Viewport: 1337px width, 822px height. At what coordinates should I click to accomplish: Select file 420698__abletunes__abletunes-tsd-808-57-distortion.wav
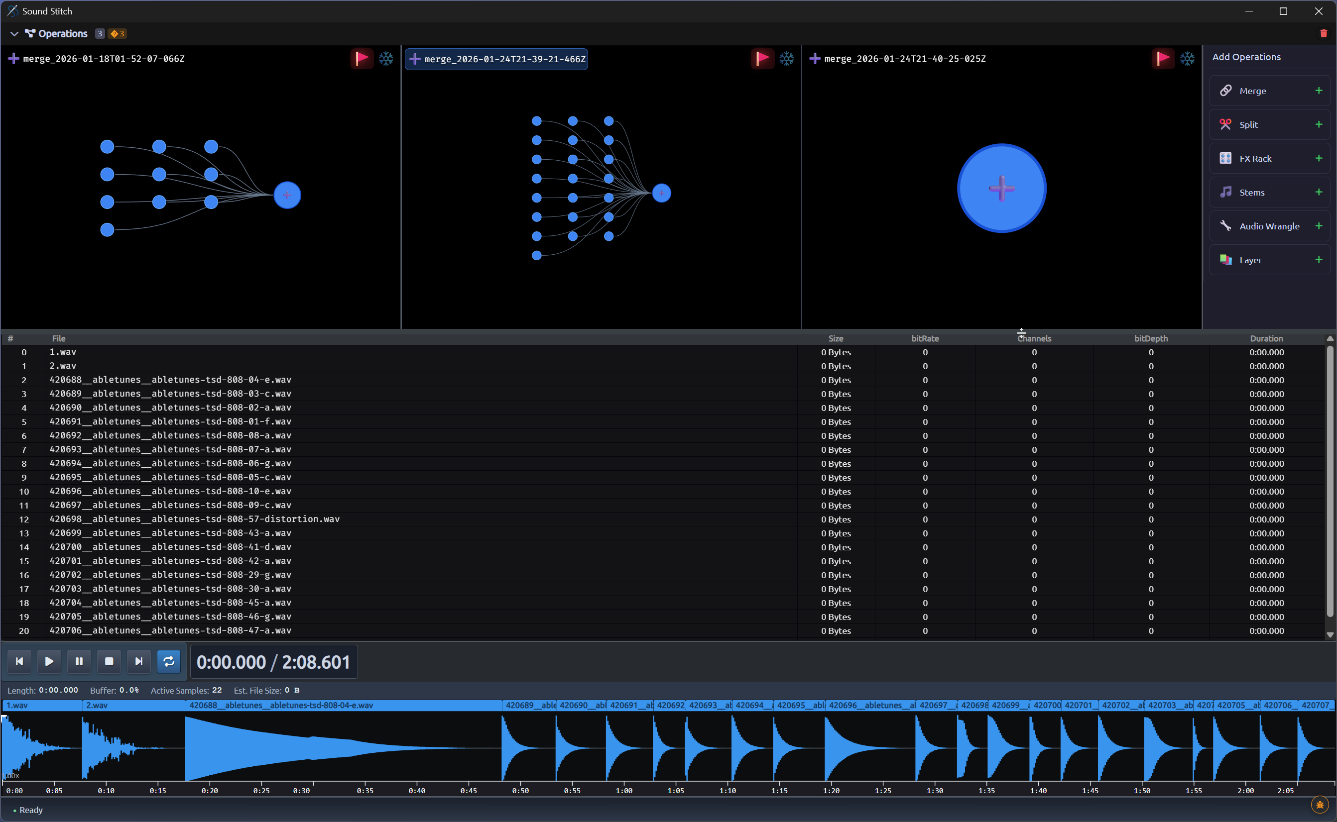(x=194, y=519)
